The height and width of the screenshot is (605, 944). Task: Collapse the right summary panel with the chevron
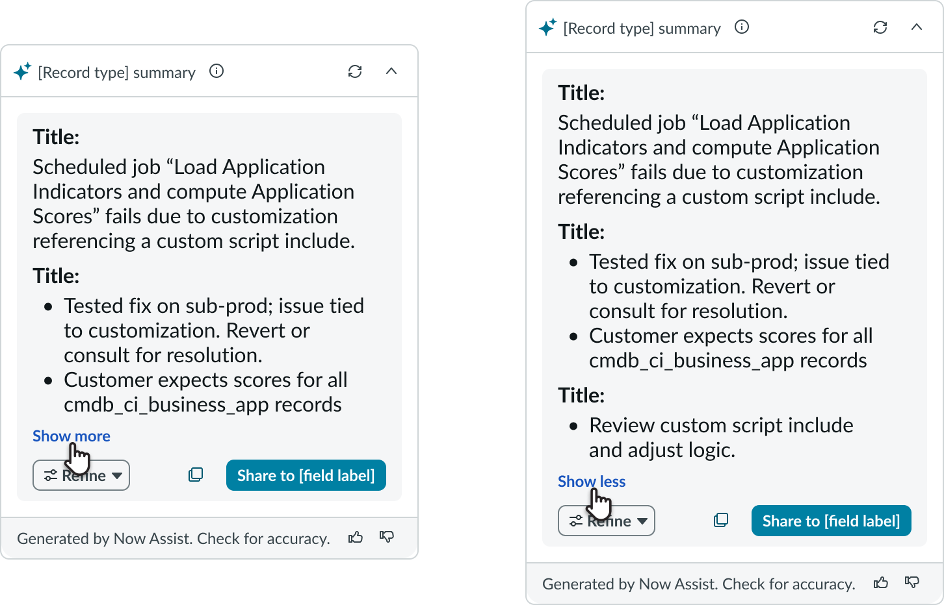[x=917, y=27]
